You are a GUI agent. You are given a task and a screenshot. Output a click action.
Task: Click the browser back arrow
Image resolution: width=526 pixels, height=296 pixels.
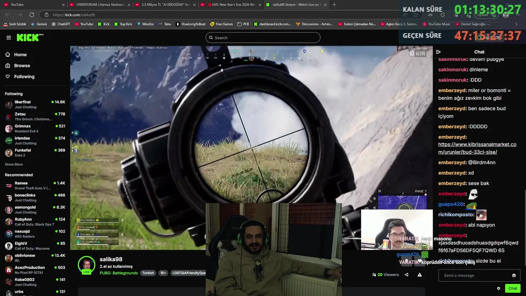[x=7, y=15]
